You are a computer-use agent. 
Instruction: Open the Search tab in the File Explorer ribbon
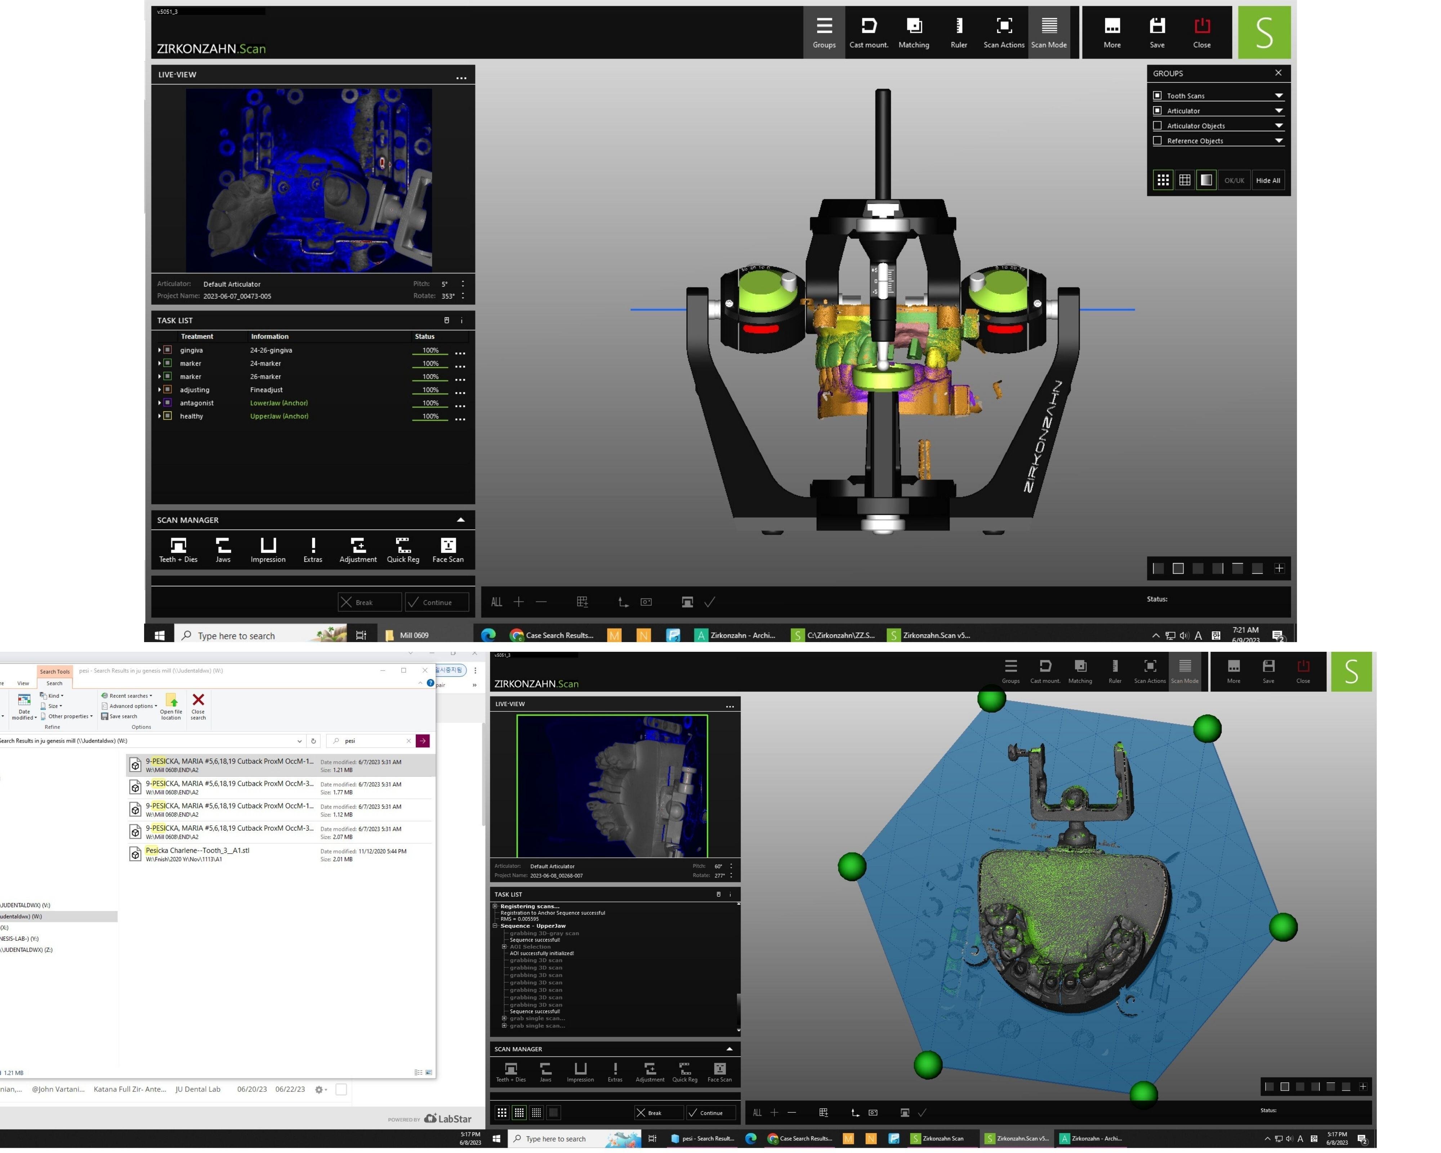54,684
